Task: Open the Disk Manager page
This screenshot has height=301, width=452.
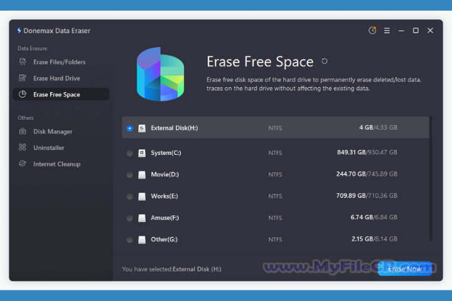Action: [x=61, y=131]
